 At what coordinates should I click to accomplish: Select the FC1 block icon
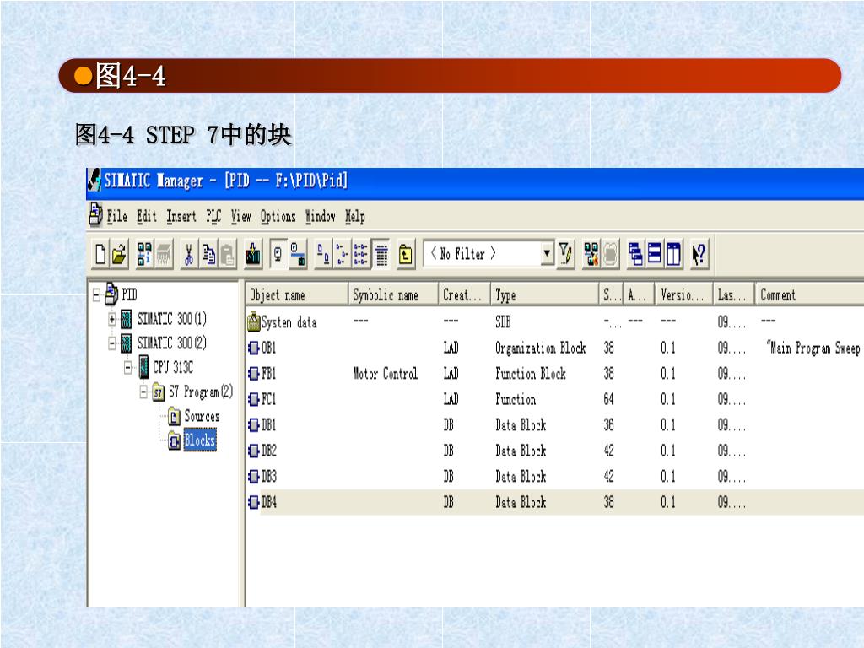point(253,399)
